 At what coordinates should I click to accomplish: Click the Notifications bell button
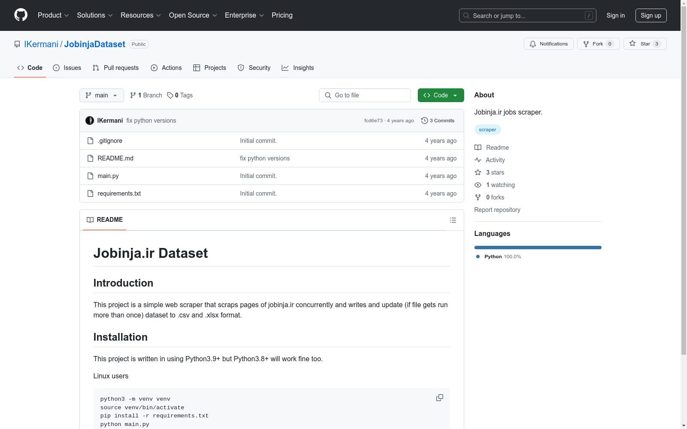click(x=548, y=44)
